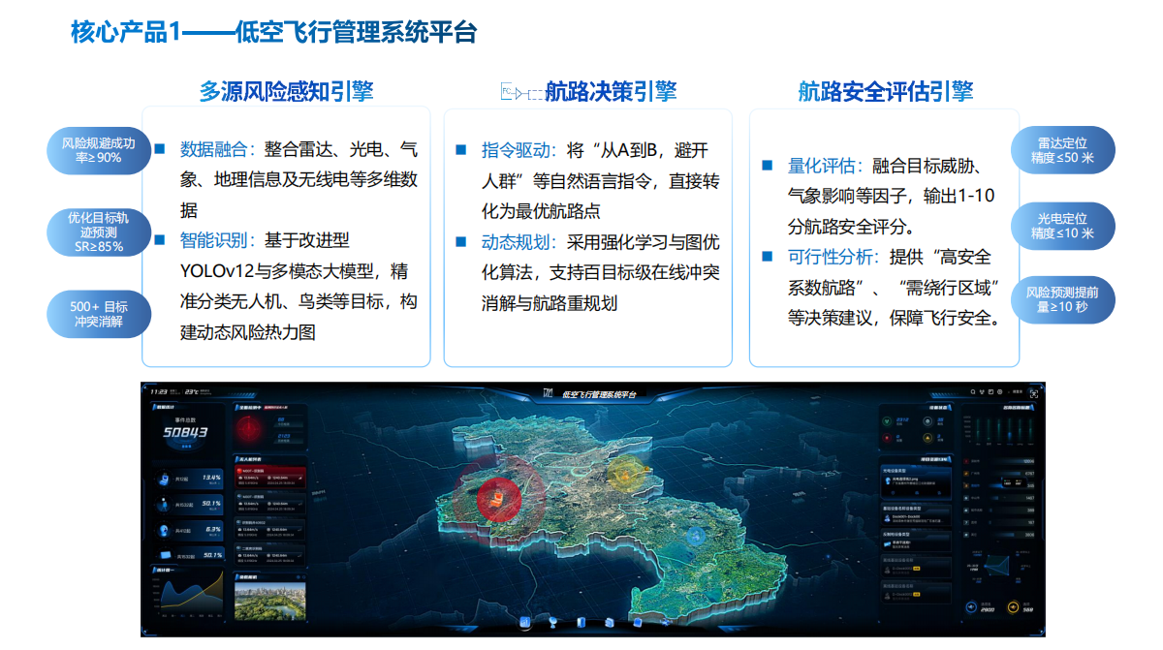Click the 多源风险感知引擎 heading

(286, 91)
